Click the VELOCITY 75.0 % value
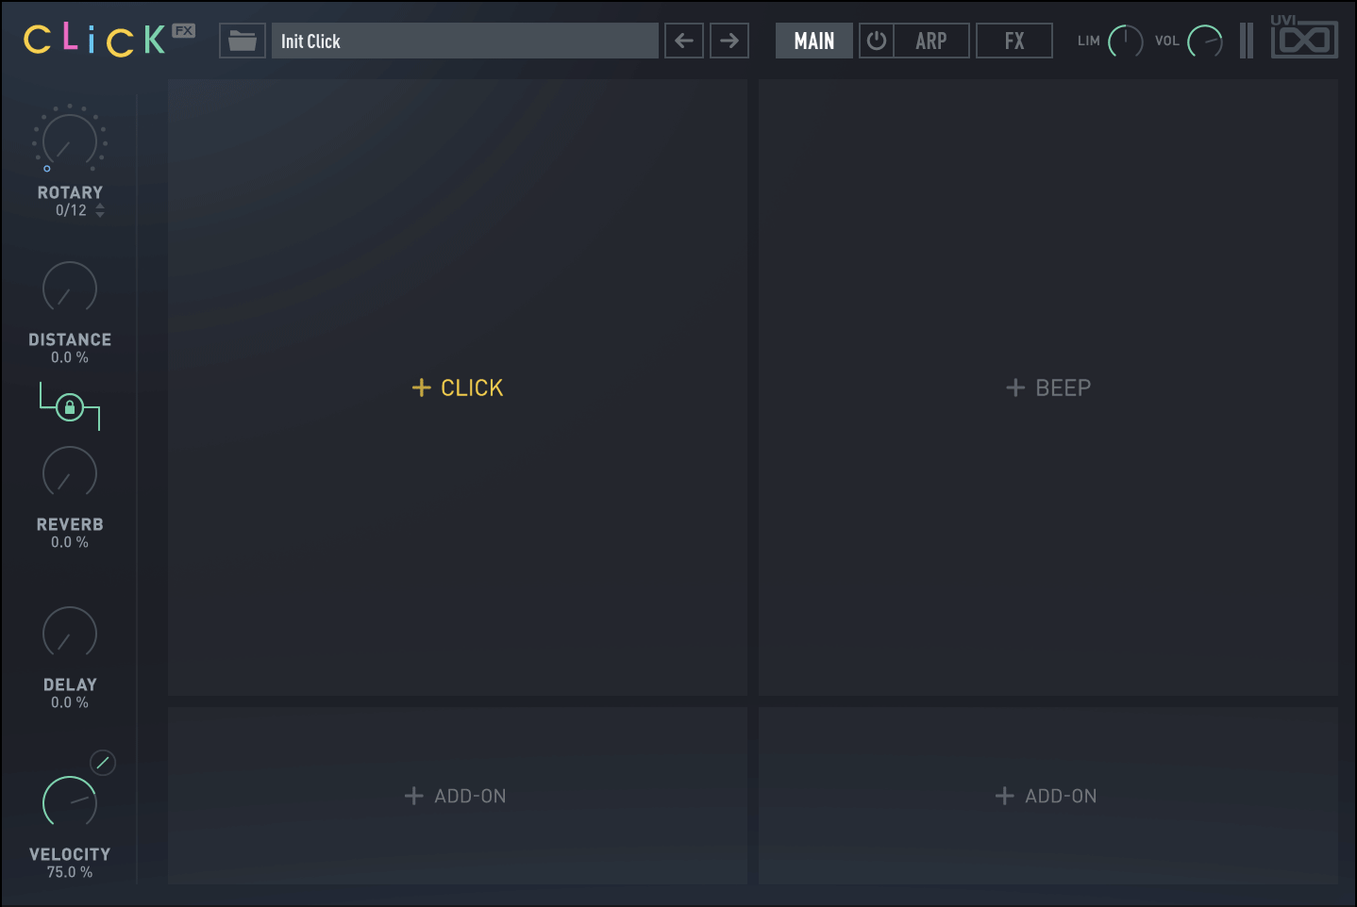The height and width of the screenshot is (907, 1357). pyautogui.click(x=70, y=872)
